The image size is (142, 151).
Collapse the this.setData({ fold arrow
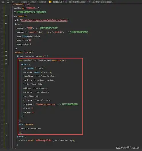[x=6, y=124]
